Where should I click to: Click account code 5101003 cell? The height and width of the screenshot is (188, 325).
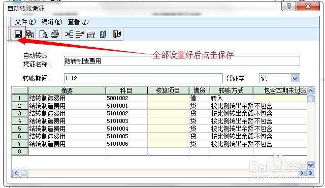pyautogui.click(x=126, y=121)
